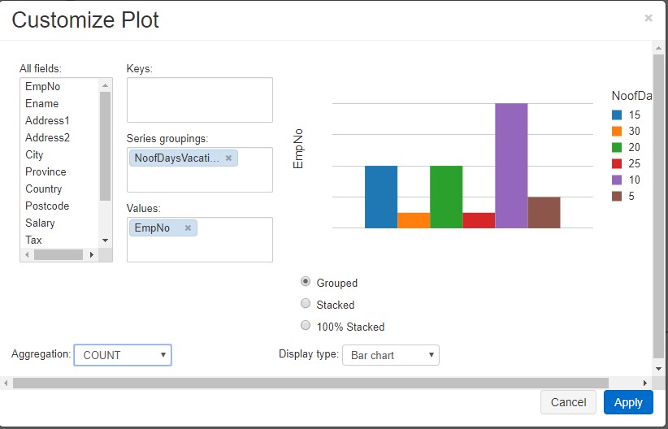The height and width of the screenshot is (429, 668).
Task: Select Salary in All fields list
Action: point(41,223)
